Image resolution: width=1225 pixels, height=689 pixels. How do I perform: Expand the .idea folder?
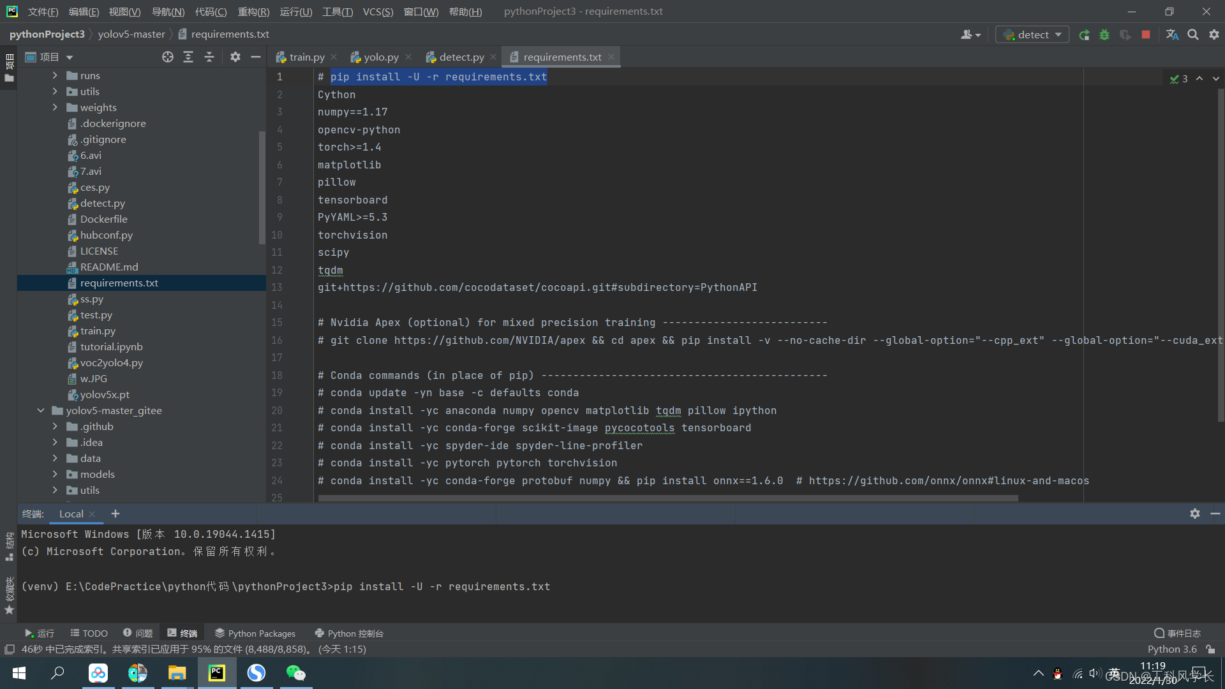[55, 442]
